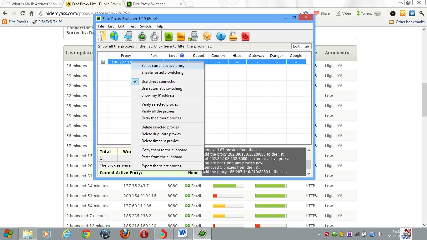Choose Verify selected proxies

click(167, 104)
